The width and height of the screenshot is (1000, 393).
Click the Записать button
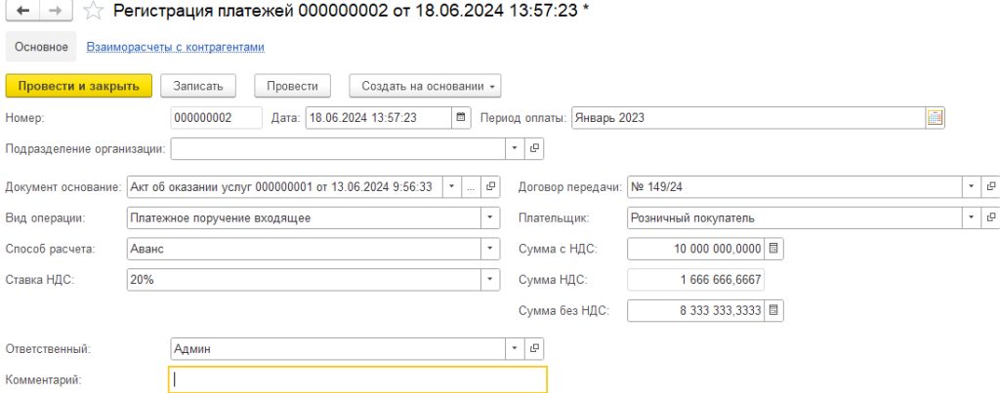pos(198,86)
